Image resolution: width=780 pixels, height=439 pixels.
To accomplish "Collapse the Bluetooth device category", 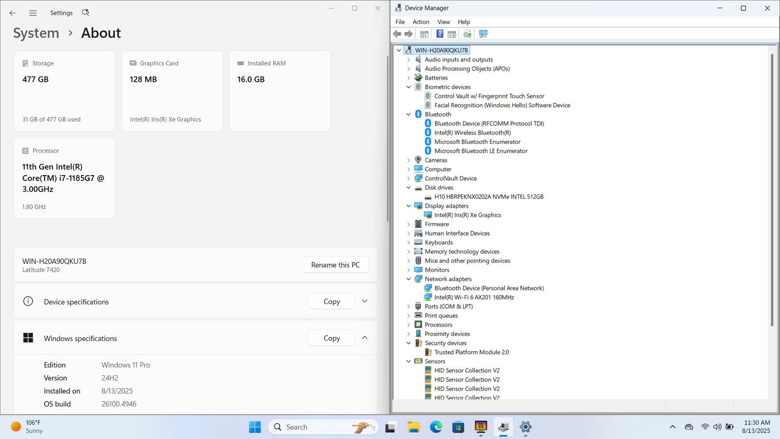I will point(409,115).
